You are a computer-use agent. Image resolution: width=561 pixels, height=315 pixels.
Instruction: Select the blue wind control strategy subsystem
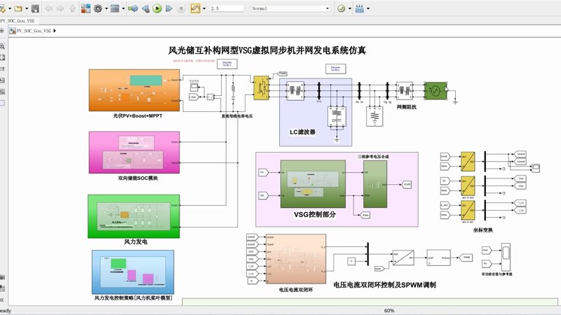(x=133, y=272)
